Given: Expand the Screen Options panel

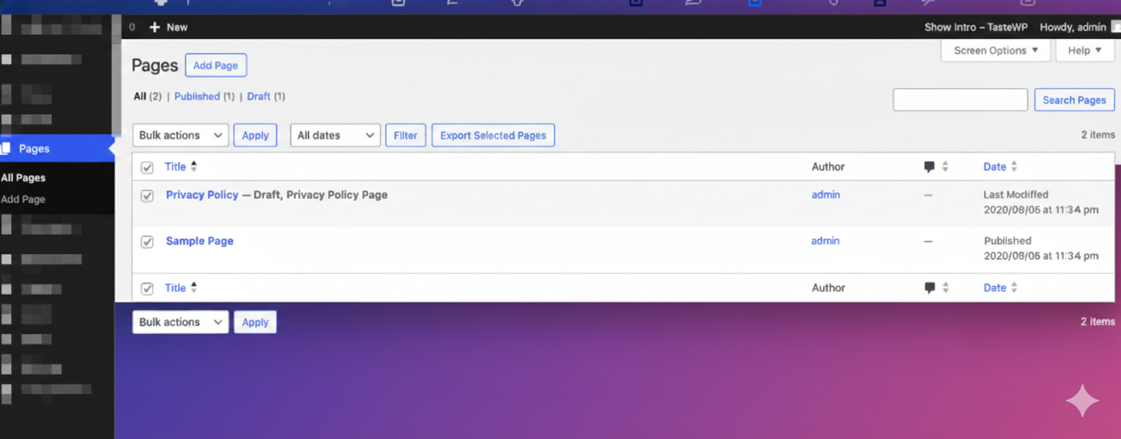Looking at the screenshot, I should pos(995,51).
